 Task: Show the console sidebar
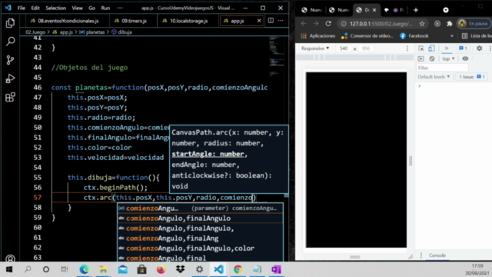(x=421, y=58)
